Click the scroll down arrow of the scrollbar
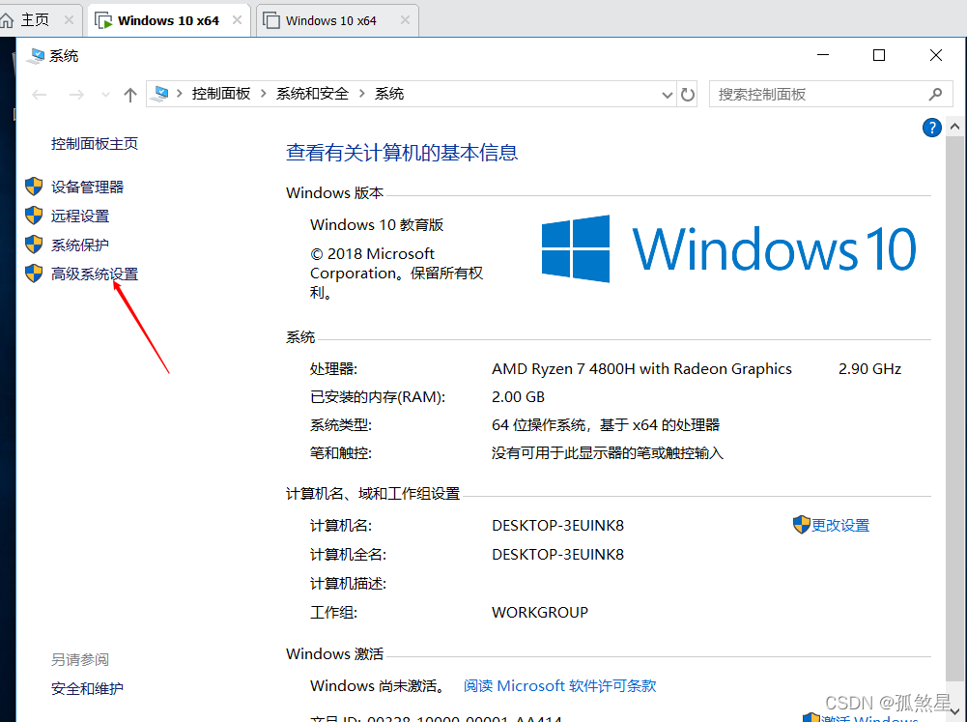 954,712
